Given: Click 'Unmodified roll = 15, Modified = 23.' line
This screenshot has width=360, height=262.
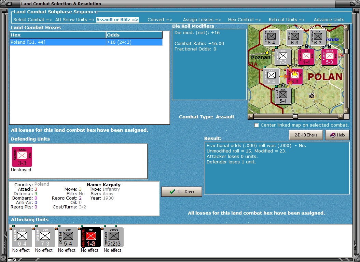Looking at the screenshot, I should pos(246,151).
